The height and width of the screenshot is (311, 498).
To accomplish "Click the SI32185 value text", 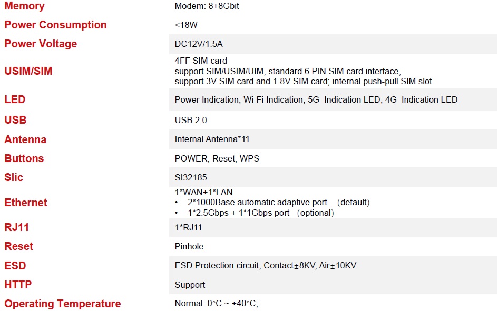I will (x=191, y=178).
